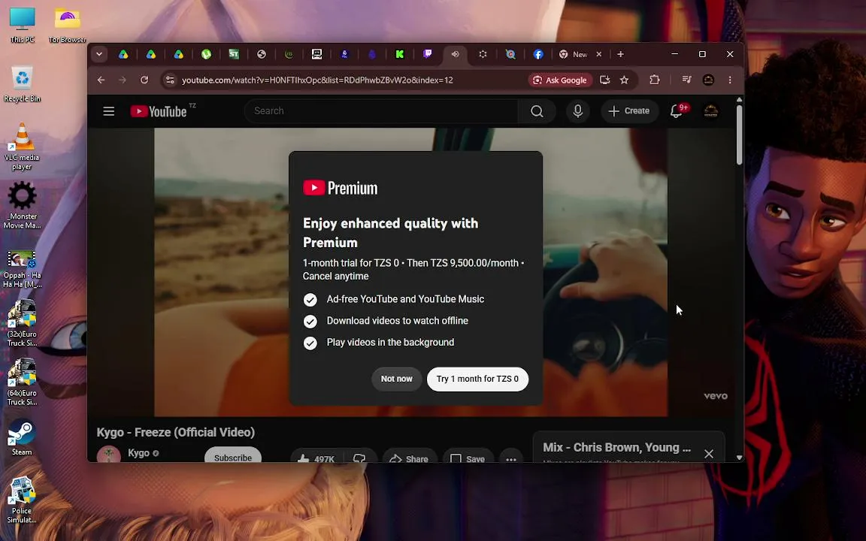866x541 pixels.
Task: Click the Create button
Action: click(x=629, y=111)
